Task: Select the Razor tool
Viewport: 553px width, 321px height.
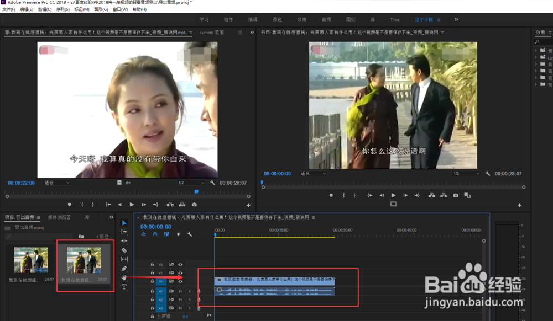Action: 124,250
